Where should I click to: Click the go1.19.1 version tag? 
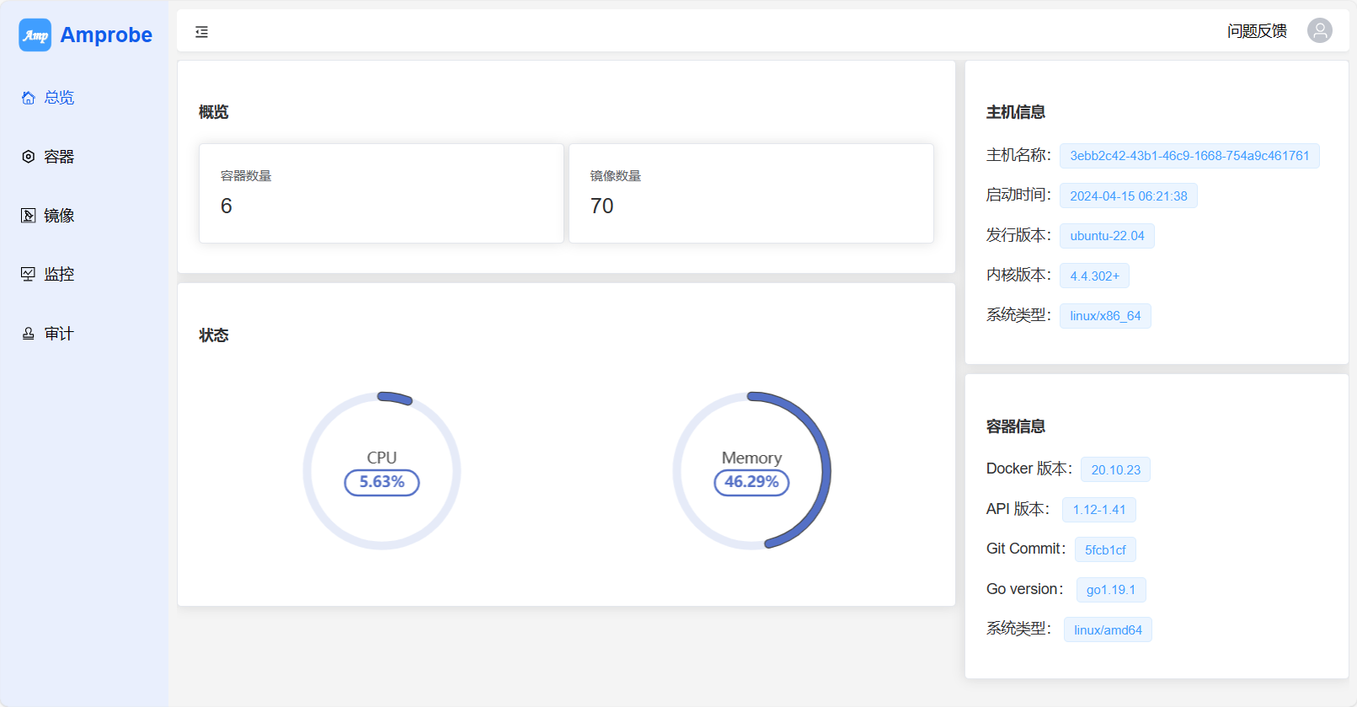(x=1110, y=590)
